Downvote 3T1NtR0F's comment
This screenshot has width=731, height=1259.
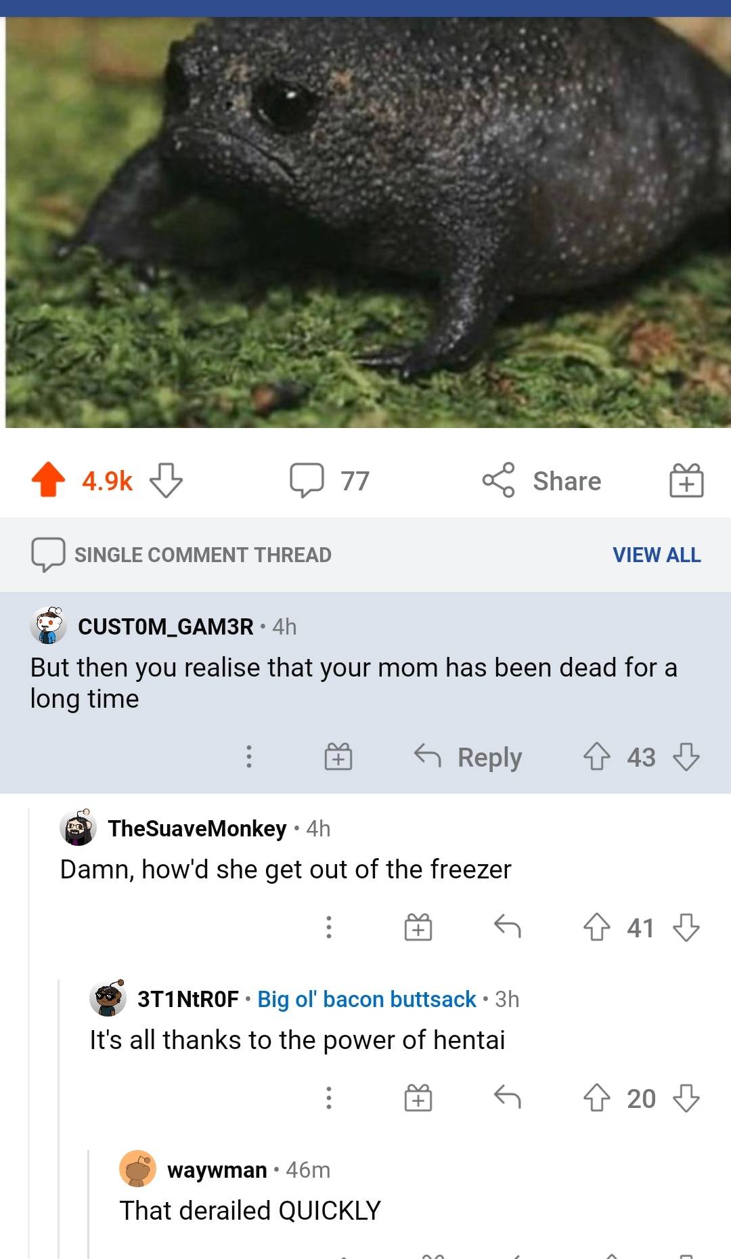pyautogui.click(x=686, y=1098)
